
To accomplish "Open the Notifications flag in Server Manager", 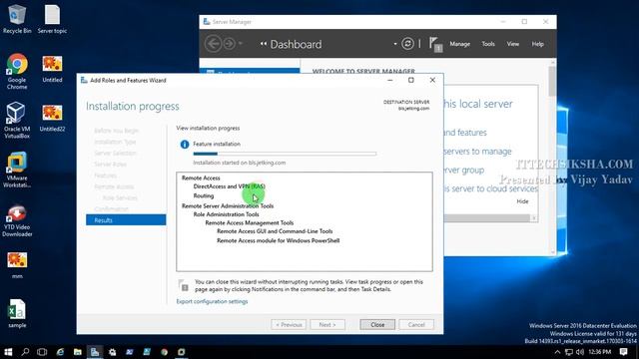I will pos(435,44).
